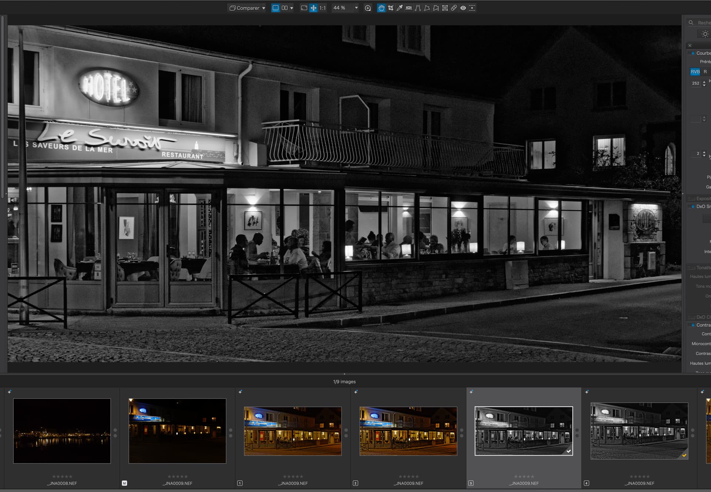The image size is (711, 492).
Task: Select the RVB channel tab
Action: [x=695, y=72]
